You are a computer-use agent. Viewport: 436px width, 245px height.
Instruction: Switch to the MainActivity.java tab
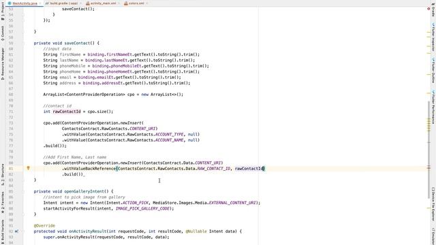pyautogui.click(x=25, y=3)
